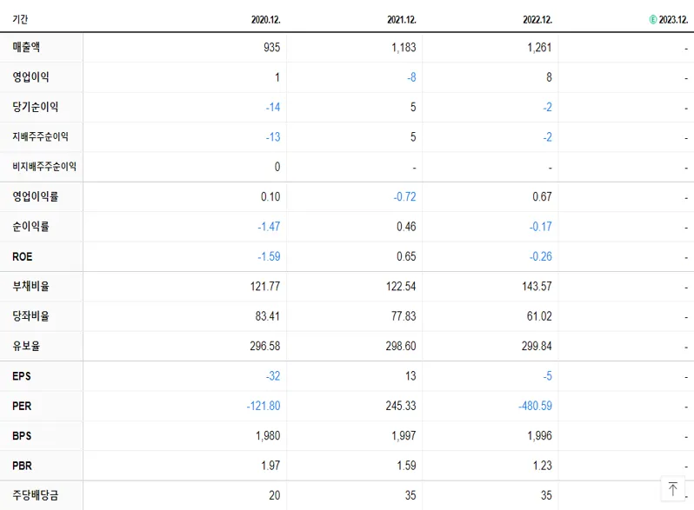Screen dimensions: 694x510
Task: Click the 유보율 row label
Action: 26,346
